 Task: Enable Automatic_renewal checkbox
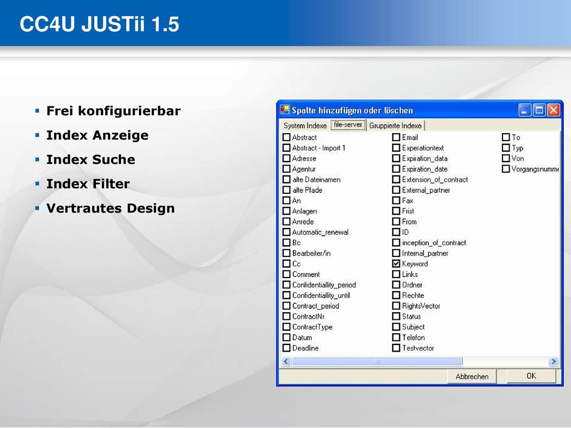coord(287,232)
